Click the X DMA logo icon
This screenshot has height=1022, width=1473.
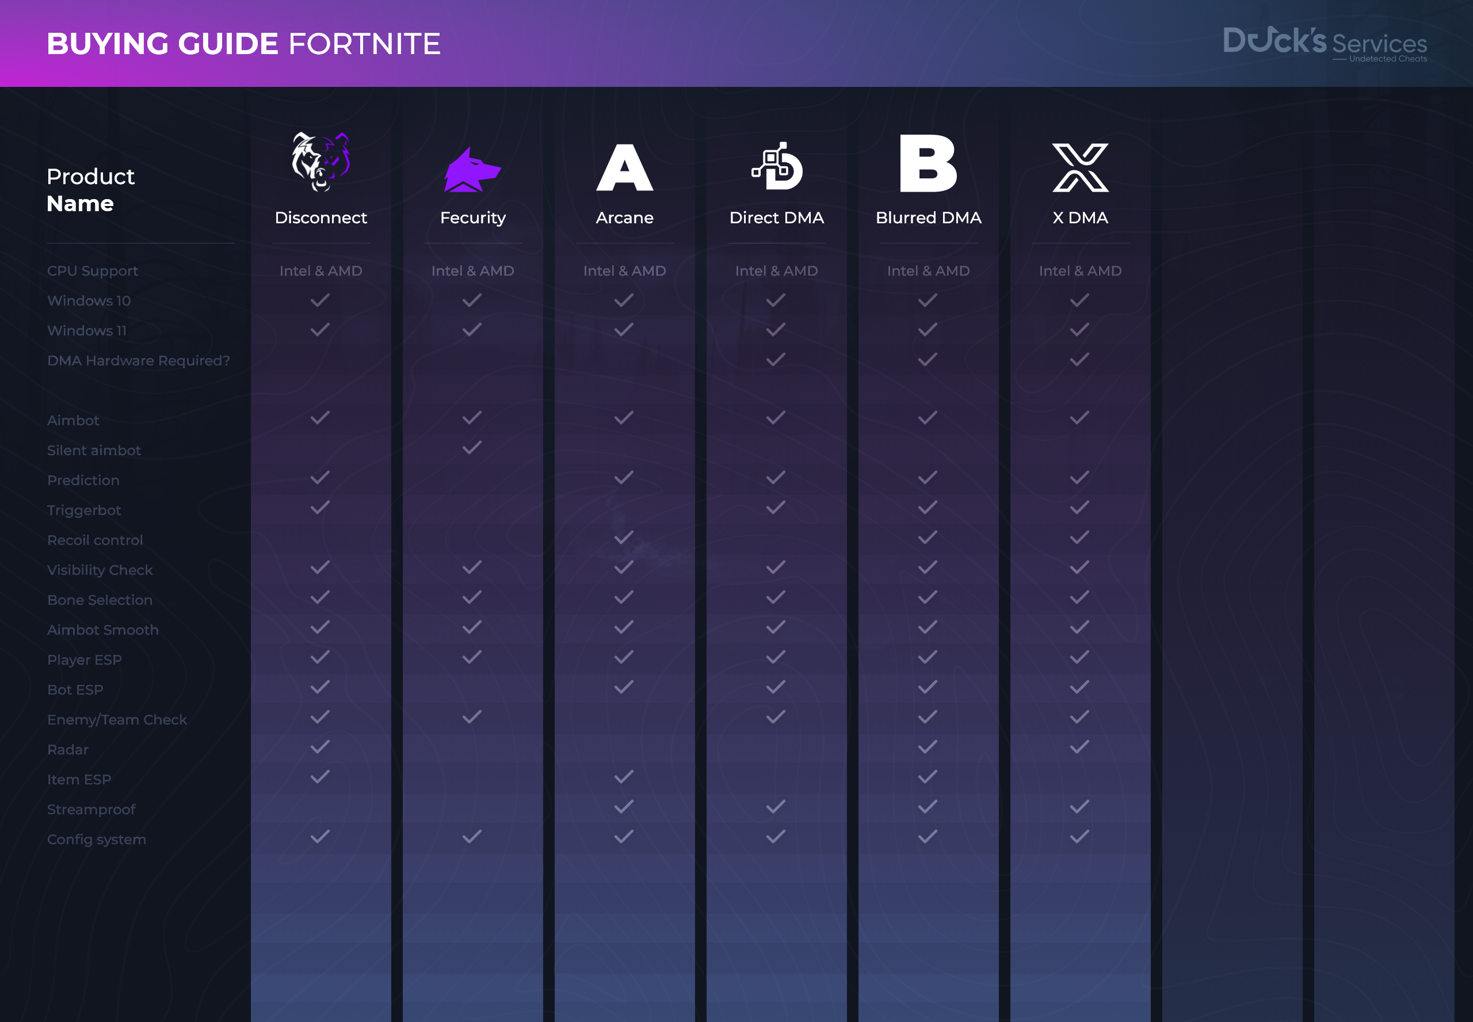1080,168
